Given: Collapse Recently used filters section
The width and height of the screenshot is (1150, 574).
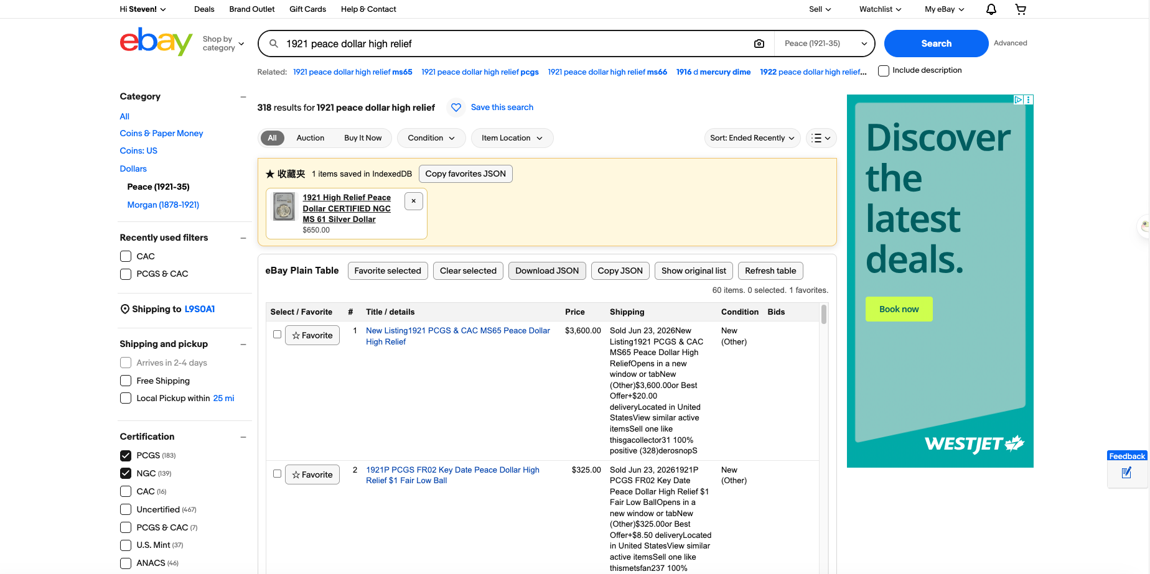Looking at the screenshot, I should (x=243, y=238).
